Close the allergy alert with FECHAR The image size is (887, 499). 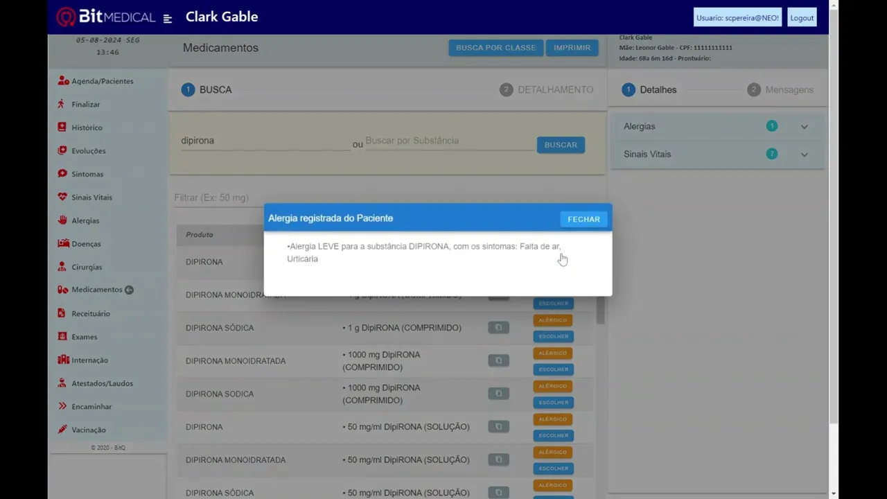coord(583,219)
